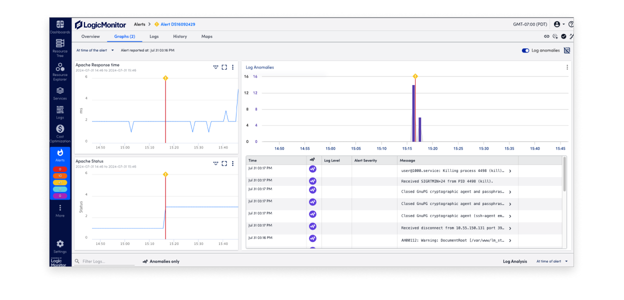This screenshot has height=300, width=624.
Task: Open the share link icon for the alert
Action: pos(546,36)
